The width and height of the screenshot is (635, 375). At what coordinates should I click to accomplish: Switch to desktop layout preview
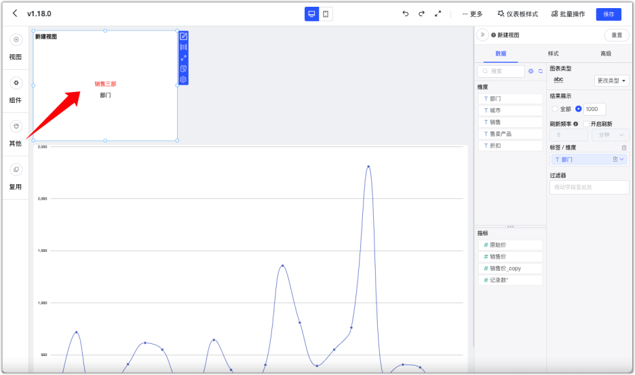pos(311,14)
